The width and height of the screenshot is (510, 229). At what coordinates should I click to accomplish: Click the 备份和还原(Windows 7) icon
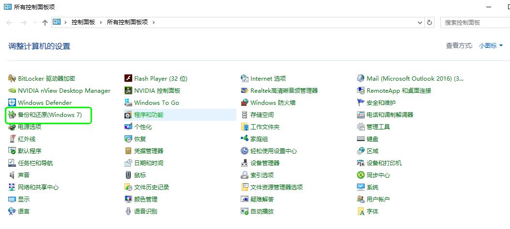(x=12, y=114)
